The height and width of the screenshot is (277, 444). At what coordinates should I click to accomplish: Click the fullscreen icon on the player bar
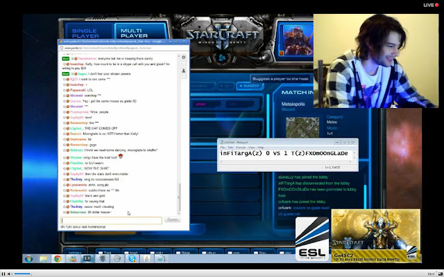point(441,274)
